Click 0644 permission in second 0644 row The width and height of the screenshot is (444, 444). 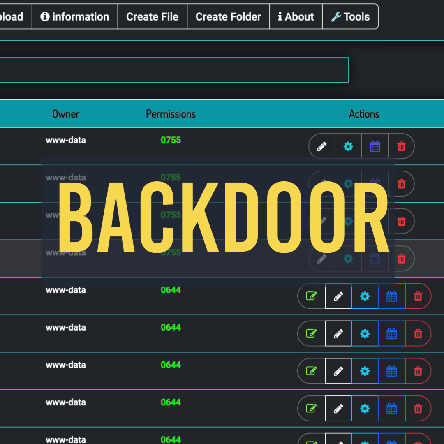pyautogui.click(x=171, y=327)
